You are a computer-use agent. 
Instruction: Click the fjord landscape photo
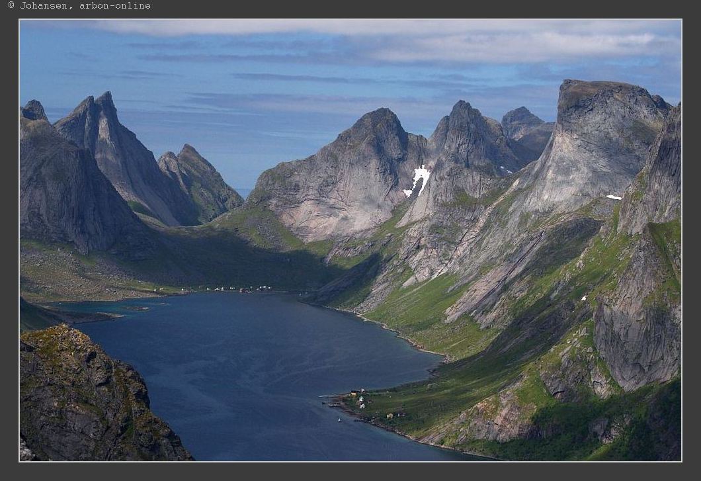click(x=350, y=240)
